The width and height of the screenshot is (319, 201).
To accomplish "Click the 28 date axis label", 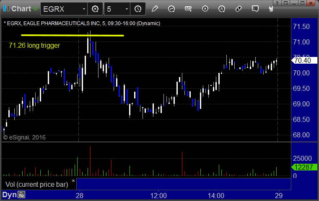I will 80,196.
